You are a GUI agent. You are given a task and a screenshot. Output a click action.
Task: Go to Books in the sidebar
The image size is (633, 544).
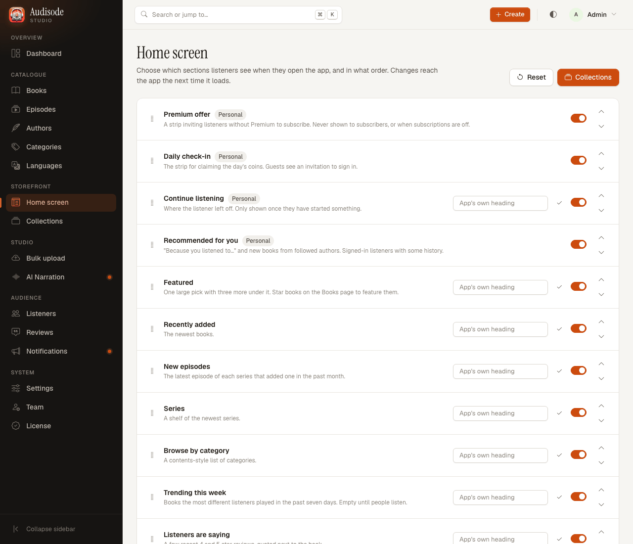[x=61, y=91]
